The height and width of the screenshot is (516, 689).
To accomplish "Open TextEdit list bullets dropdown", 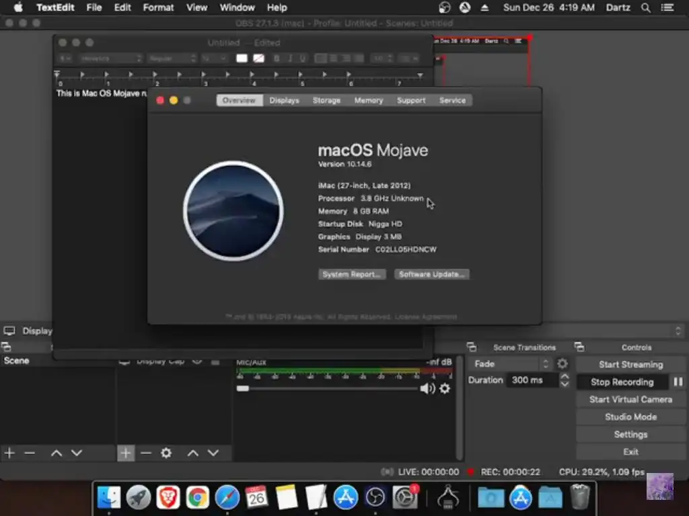I will 408,58.
